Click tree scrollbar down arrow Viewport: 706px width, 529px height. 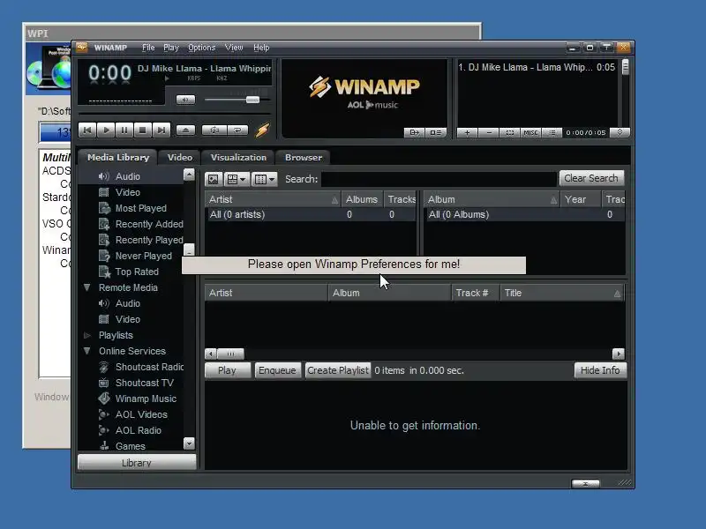(x=189, y=443)
